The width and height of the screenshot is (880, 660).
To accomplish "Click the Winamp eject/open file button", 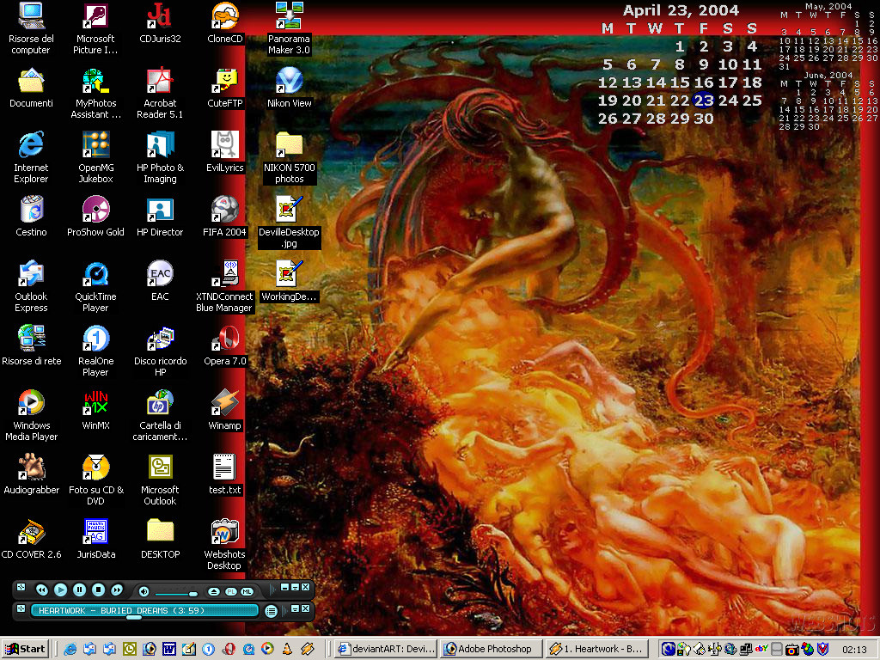I will tap(214, 591).
